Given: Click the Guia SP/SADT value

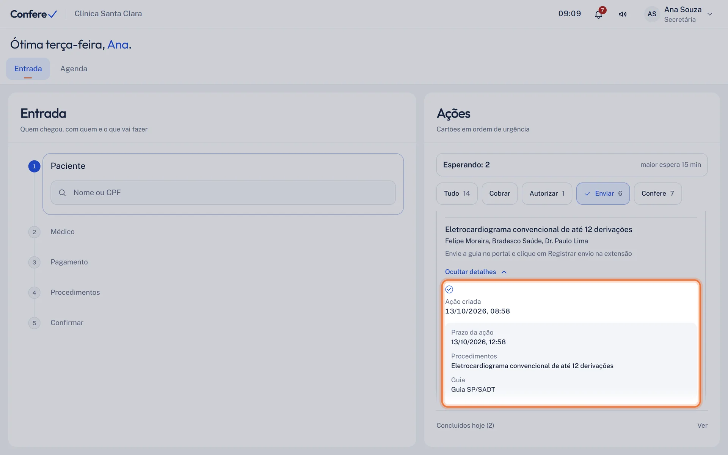Looking at the screenshot, I should (x=473, y=389).
